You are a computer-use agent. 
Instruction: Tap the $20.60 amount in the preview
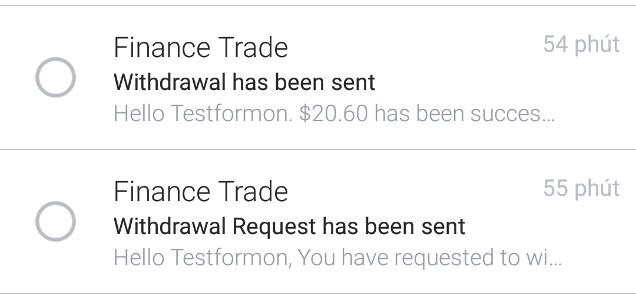click(333, 114)
